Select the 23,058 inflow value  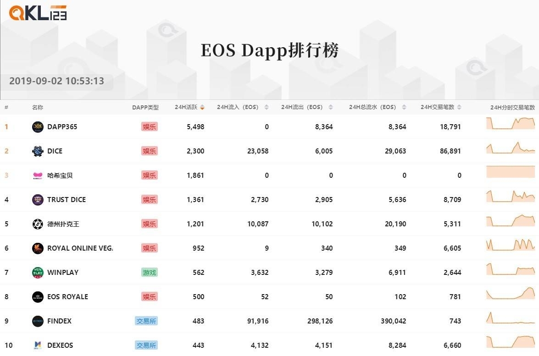click(258, 151)
